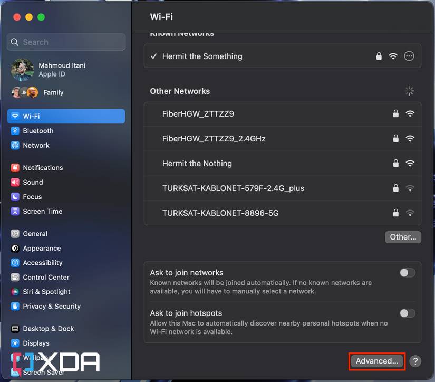The image size is (435, 382).
Task: Join the TURKSAT-KABLONET-579F-2.4G_plus network
Action: [283, 188]
